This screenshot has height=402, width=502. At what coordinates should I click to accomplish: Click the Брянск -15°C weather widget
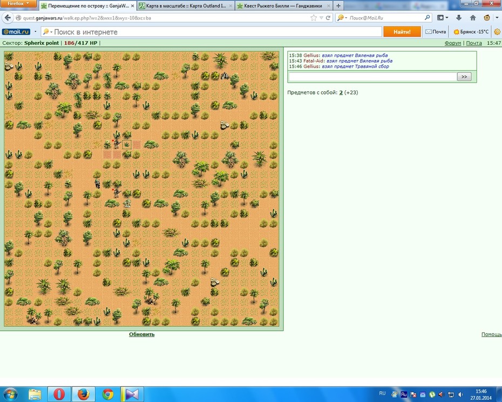[471, 32]
